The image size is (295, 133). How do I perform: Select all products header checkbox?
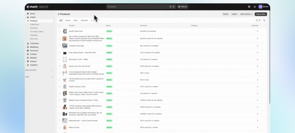pos(59,26)
